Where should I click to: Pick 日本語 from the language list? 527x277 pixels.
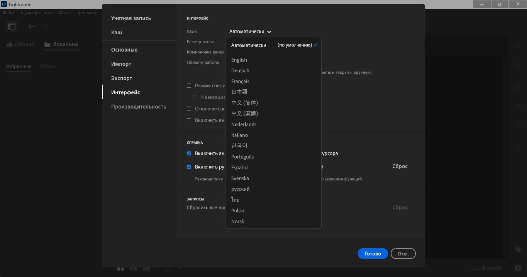pos(273,92)
